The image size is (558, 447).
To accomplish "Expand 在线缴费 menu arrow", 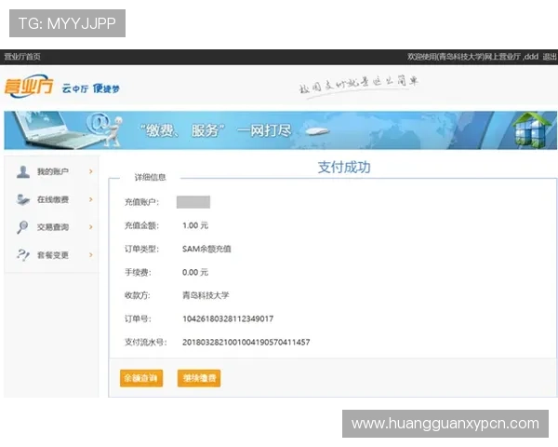I will pos(91,199).
